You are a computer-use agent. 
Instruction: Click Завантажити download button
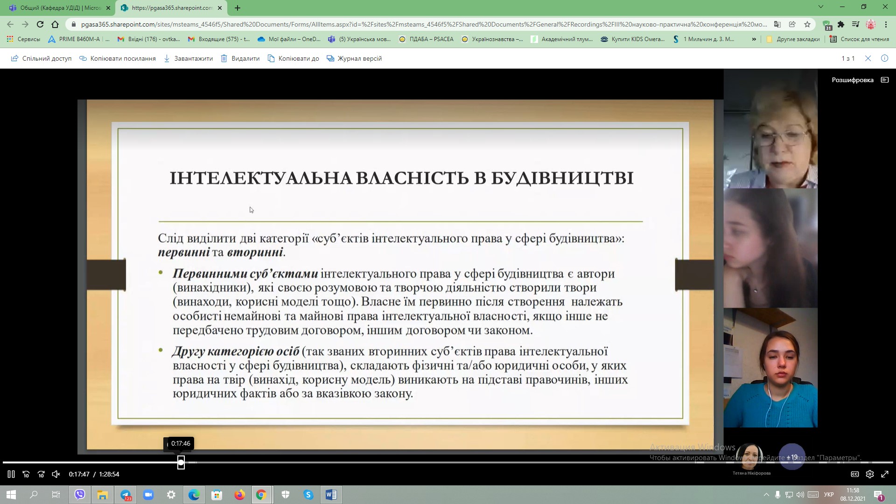tap(189, 58)
